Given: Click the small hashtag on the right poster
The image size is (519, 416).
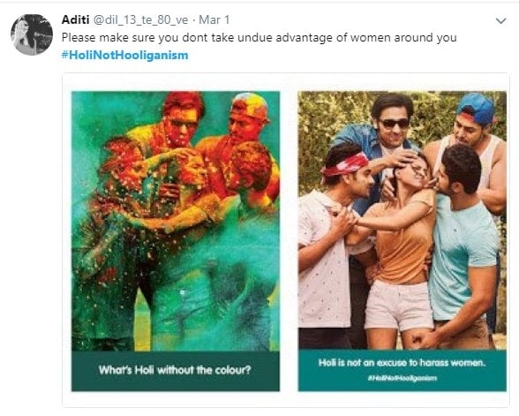Looking at the screenshot, I should coord(402,378).
